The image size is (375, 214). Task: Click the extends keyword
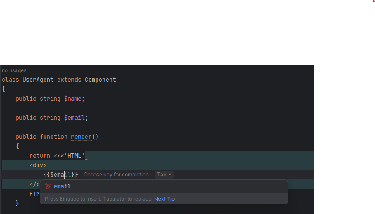coord(69,80)
